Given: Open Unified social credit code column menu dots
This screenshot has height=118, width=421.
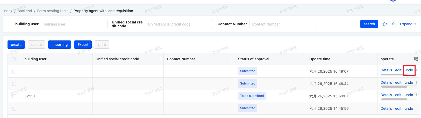Looking at the screenshot, I should click(x=160, y=59).
